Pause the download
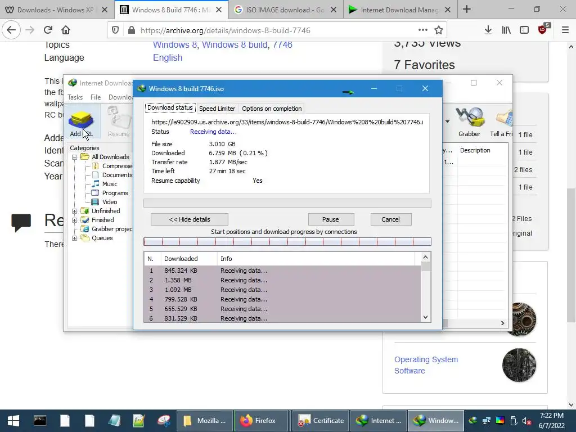The width and height of the screenshot is (576, 432). [x=331, y=219]
